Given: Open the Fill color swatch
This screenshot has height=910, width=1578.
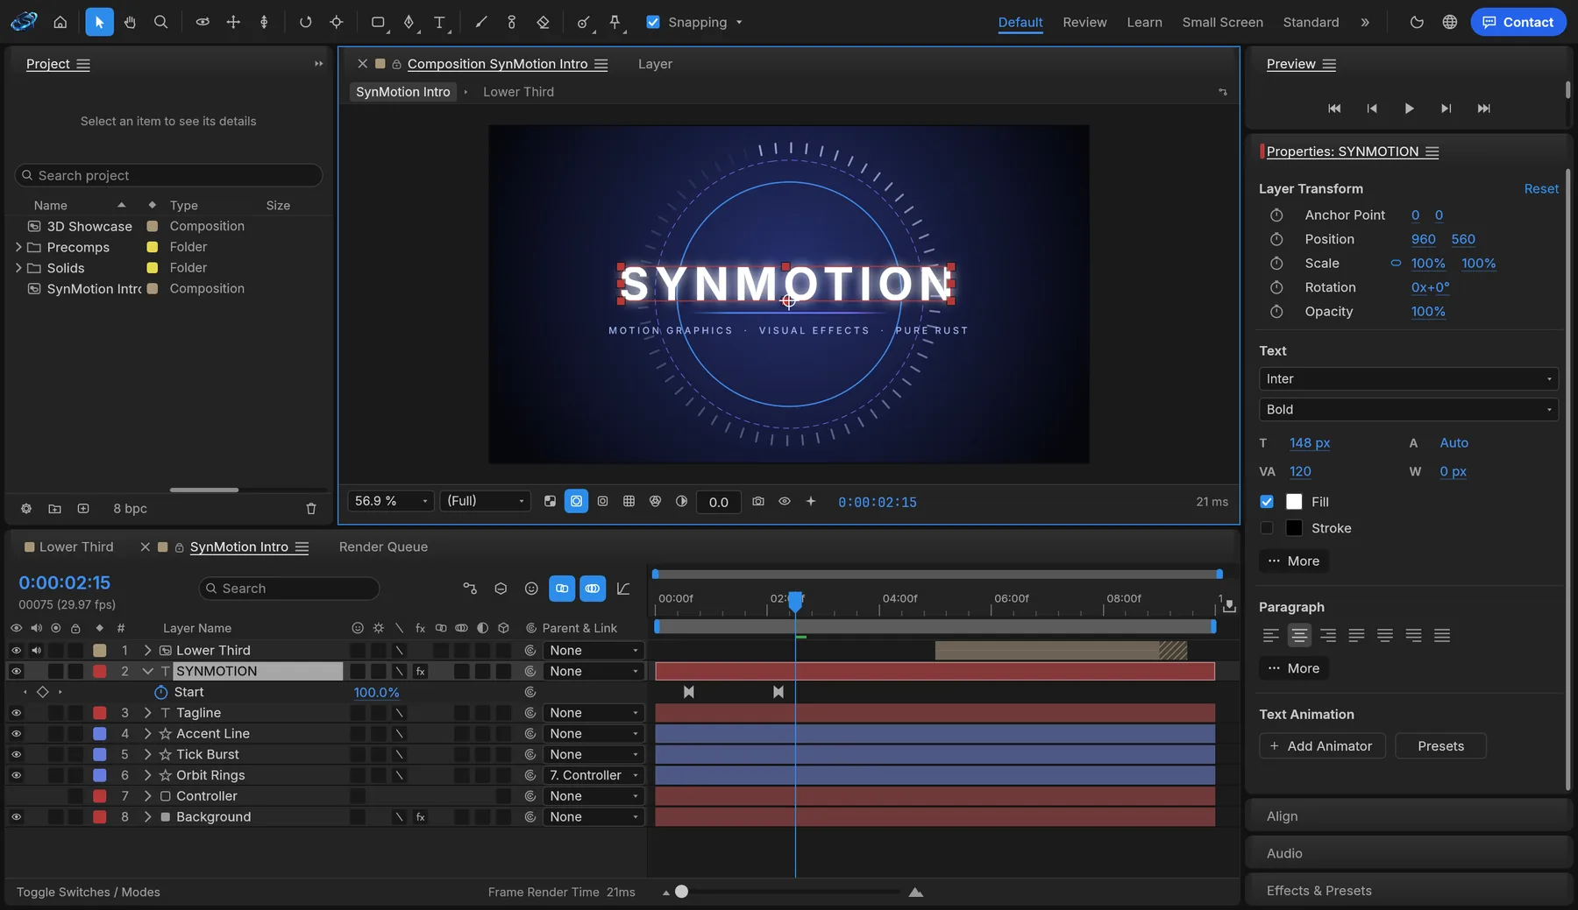Looking at the screenshot, I should [1294, 502].
